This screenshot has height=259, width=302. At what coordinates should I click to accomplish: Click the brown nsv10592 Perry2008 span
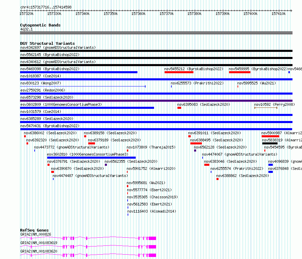[x=266, y=108]
